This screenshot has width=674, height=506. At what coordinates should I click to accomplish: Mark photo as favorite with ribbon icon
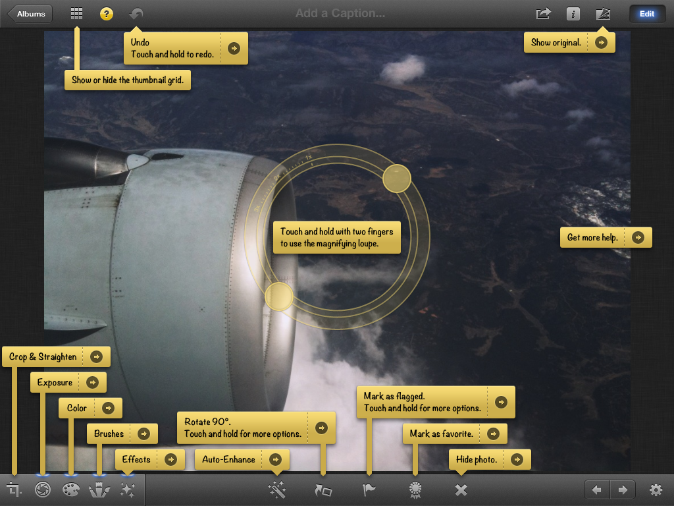pos(415,490)
